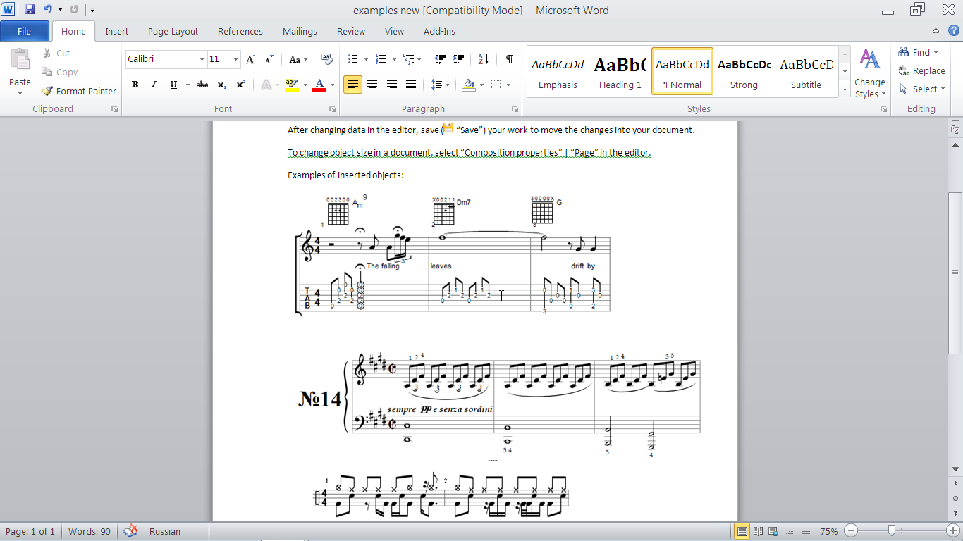963x541 pixels.
Task: Apply bold formatting with the Bold icon
Action: tap(135, 85)
